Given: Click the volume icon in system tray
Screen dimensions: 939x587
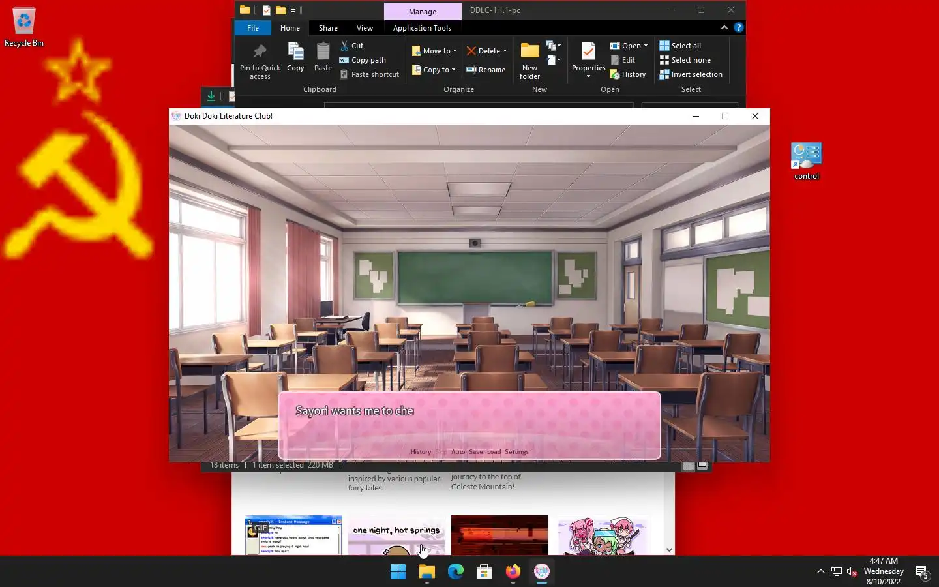Looking at the screenshot, I should click(x=852, y=572).
